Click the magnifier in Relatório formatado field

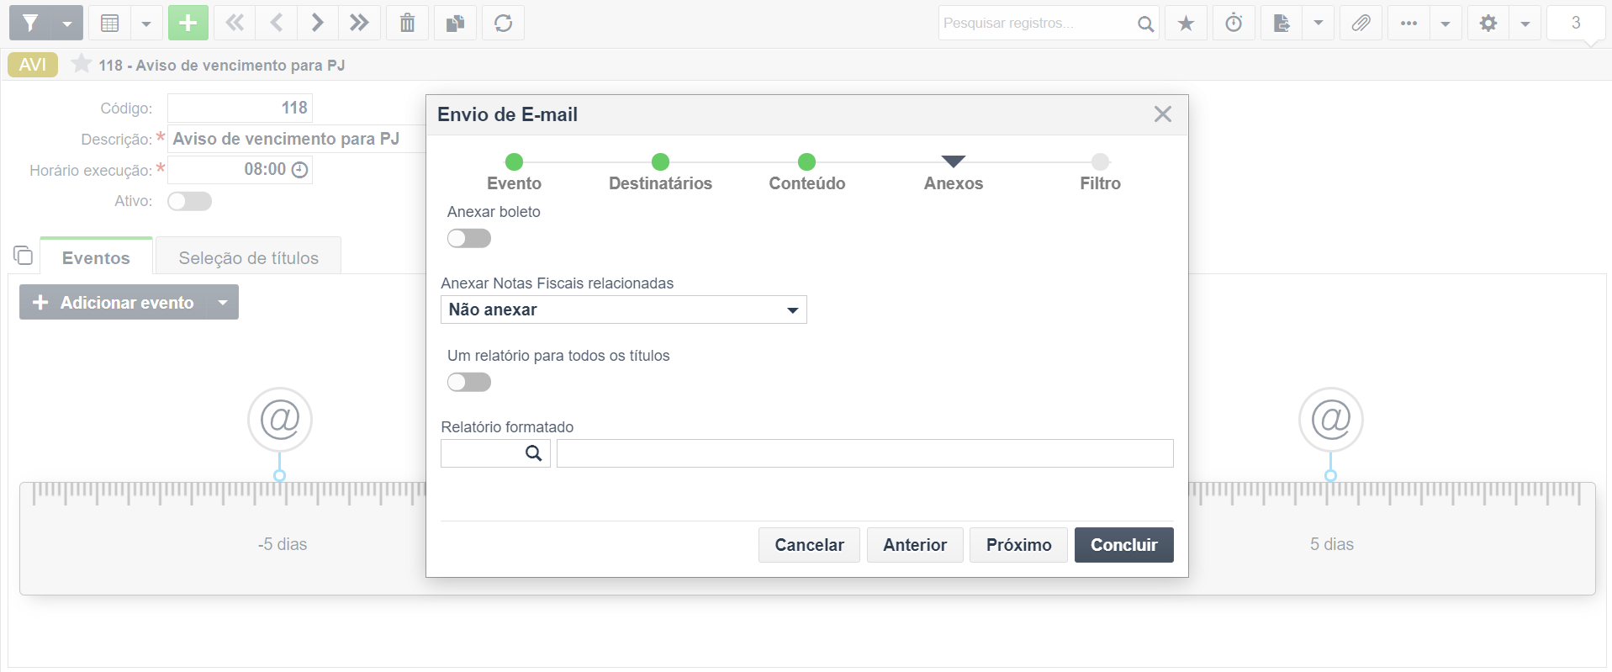[533, 453]
